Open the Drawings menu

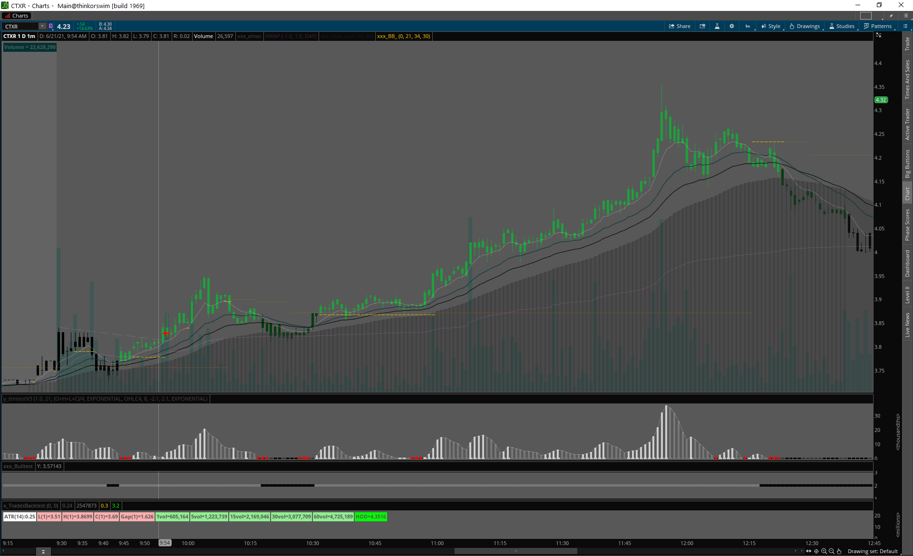pos(805,26)
